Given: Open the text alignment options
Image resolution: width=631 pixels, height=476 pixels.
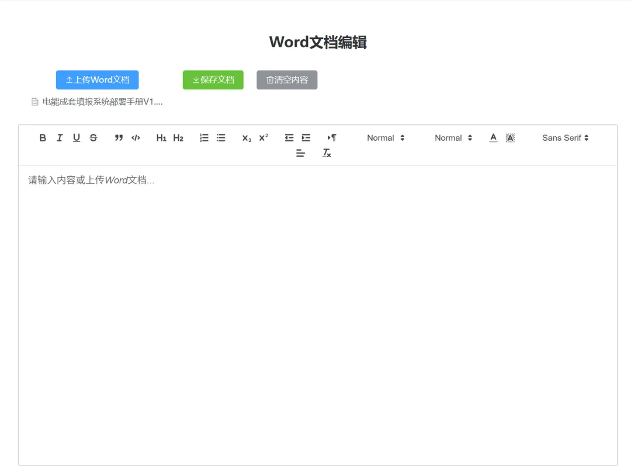Looking at the screenshot, I should point(300,153).
